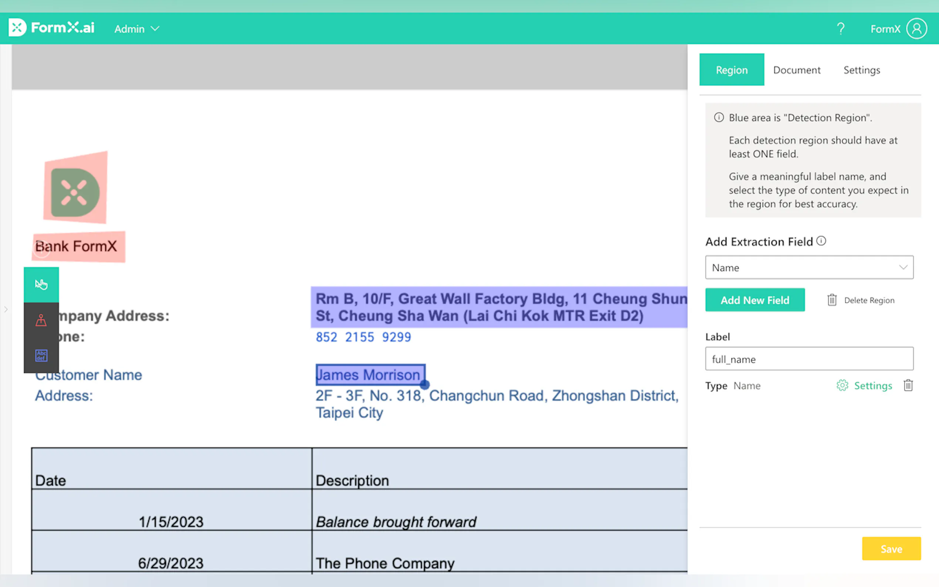This screenshot has width=939, height=587.
Task: Select the hand pointer tool
Action: point(41,284)
